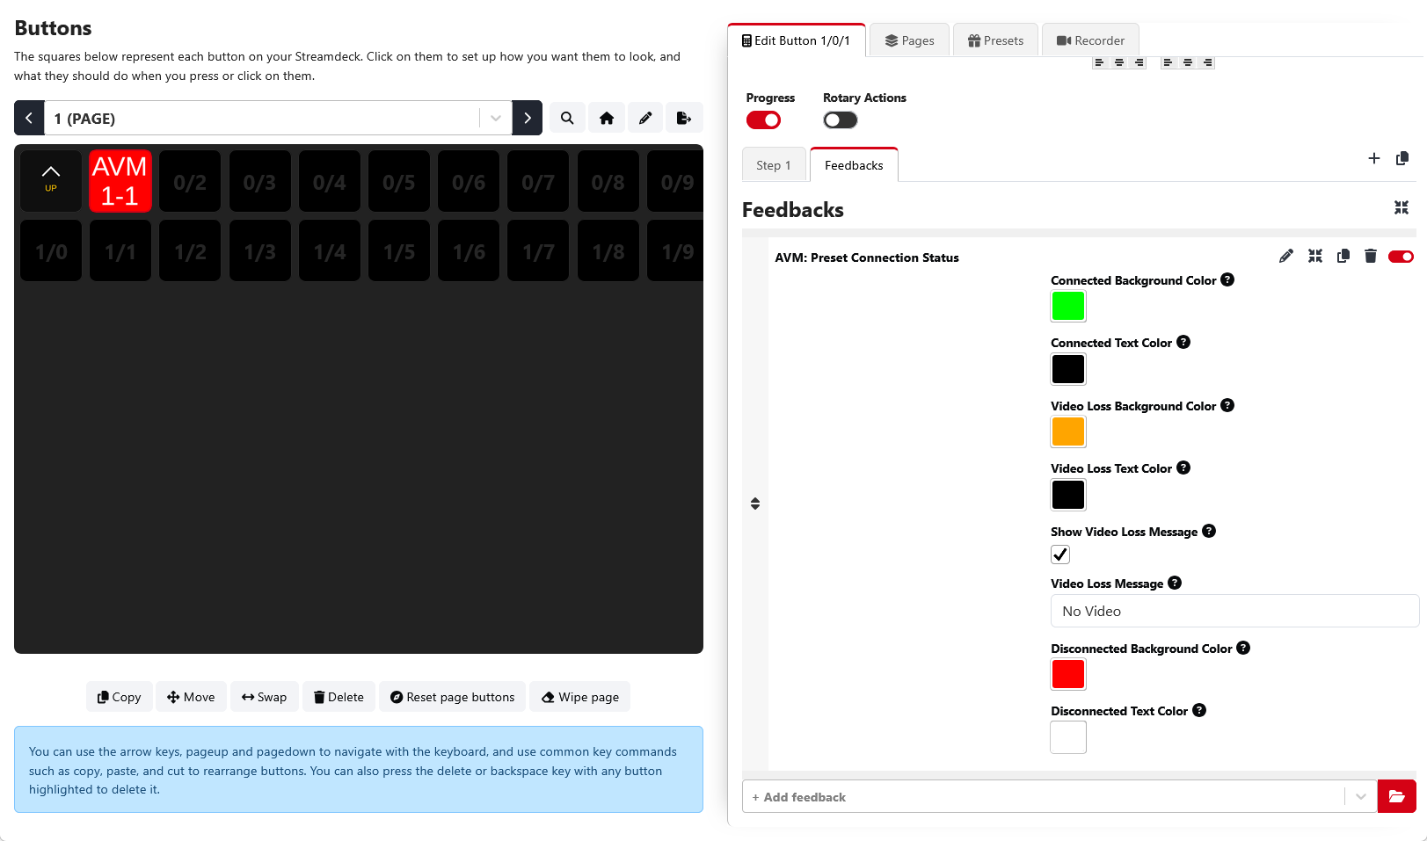Edit the AVM feedback name with pencil icon
The image size is (1427, 841).
point(1285,257)
